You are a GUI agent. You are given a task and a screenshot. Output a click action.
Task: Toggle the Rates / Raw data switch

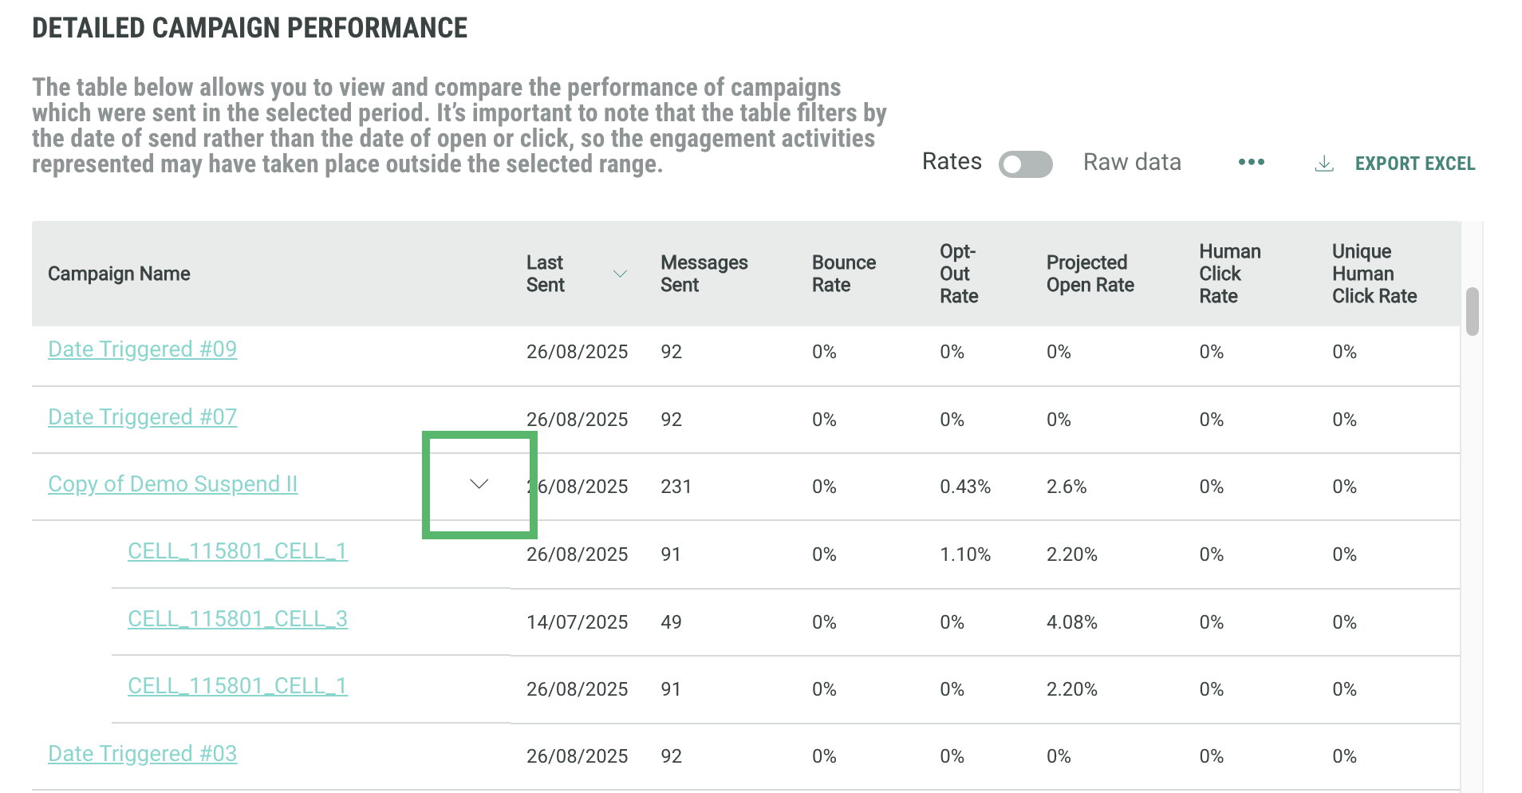[1025, 164]
